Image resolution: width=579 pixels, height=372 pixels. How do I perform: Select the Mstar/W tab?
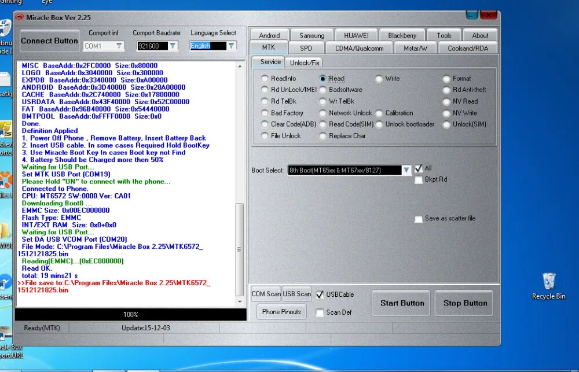pos(415,49)
